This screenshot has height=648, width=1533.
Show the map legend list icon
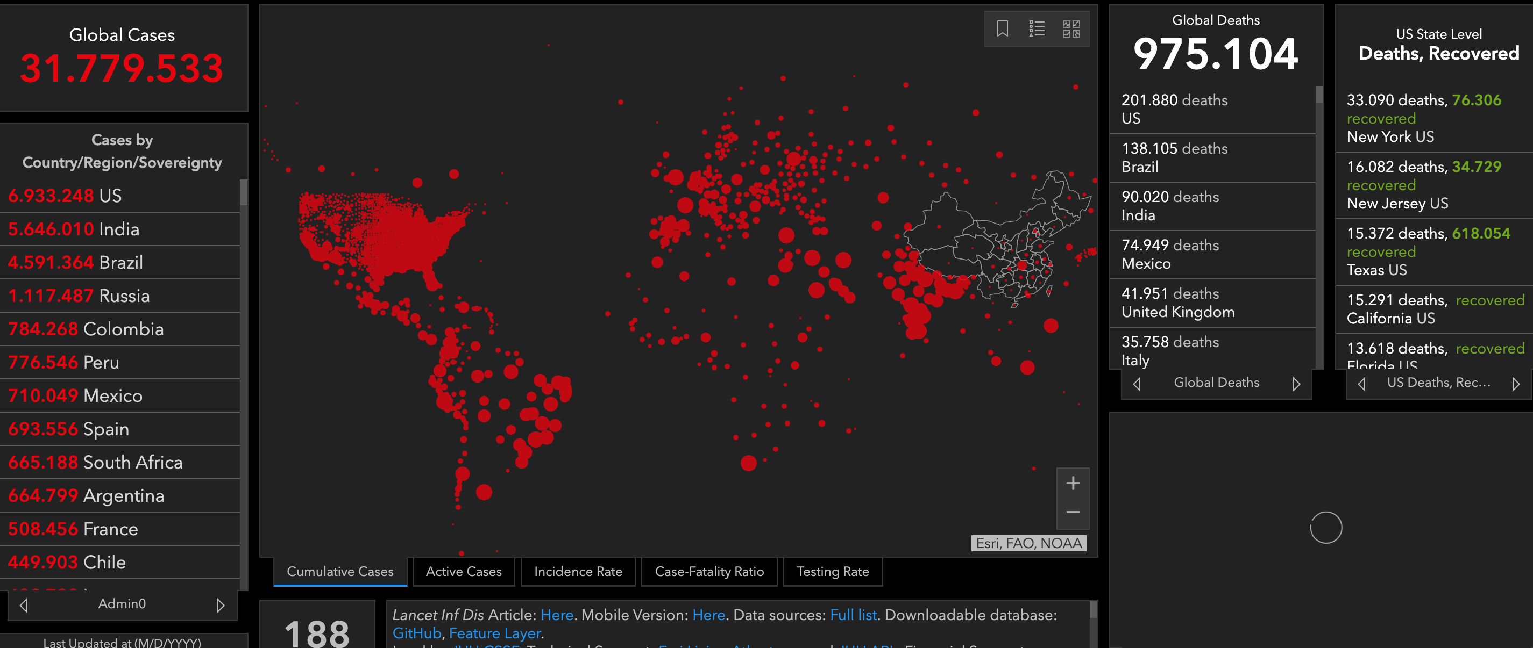[x=1037, y=28]
